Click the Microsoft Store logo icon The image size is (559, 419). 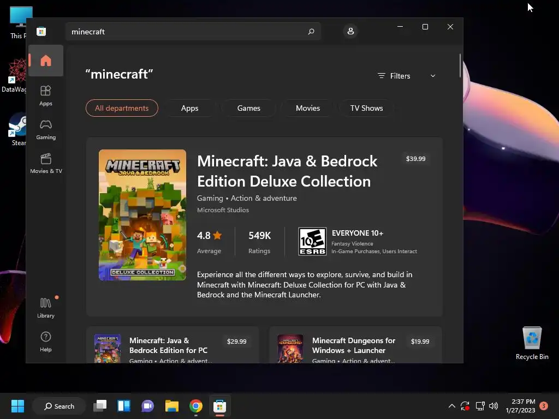[x=41, y=31]
